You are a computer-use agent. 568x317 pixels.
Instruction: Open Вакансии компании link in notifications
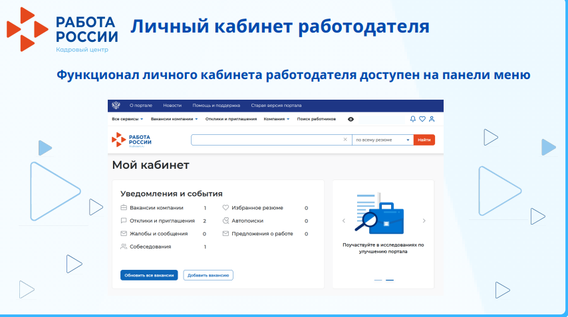(156, 208)
